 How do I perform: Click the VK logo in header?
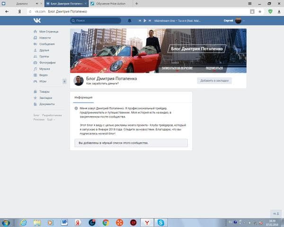click(37, 21)
